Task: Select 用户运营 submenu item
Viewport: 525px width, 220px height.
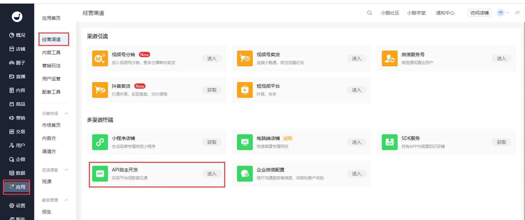Action: (51, 79)
